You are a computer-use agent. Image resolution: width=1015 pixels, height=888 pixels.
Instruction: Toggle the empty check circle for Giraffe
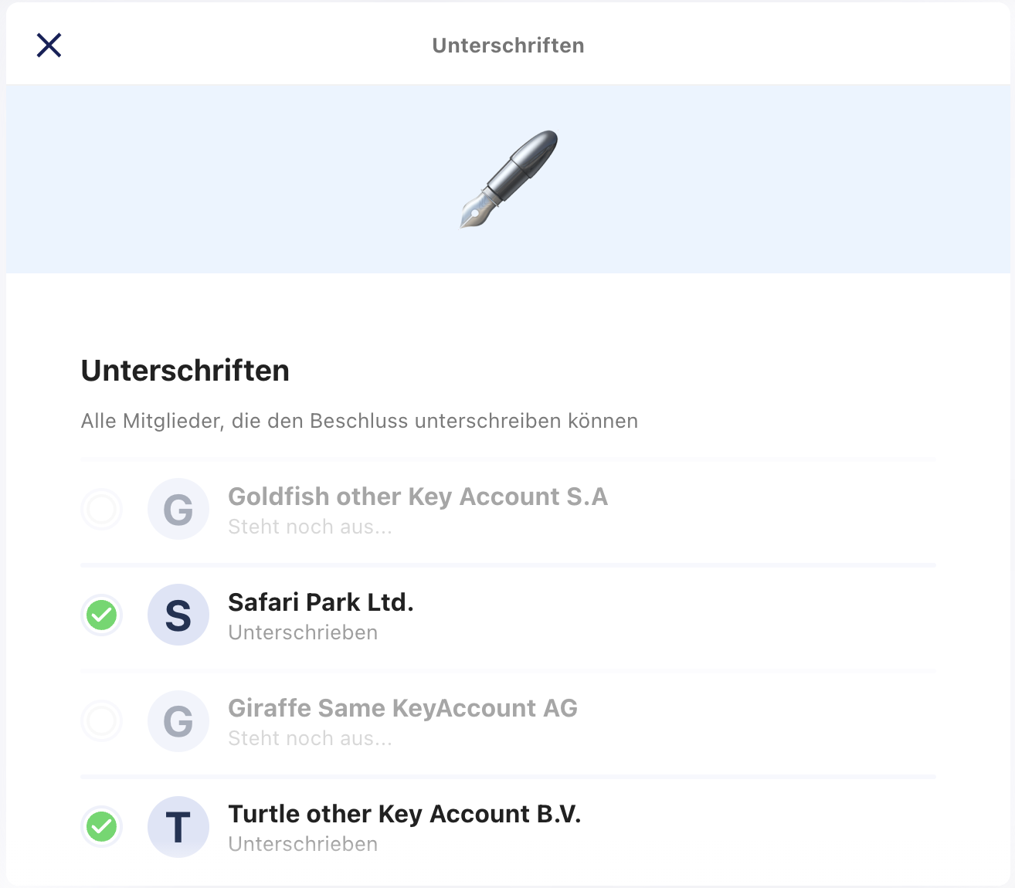point(102,721)
